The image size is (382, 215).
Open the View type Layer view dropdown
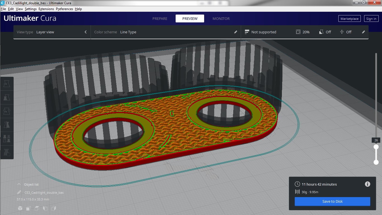coord(52,32)
